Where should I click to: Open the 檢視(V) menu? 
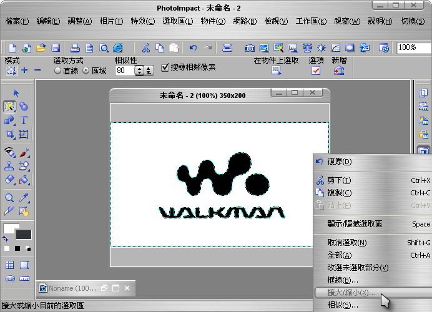click(276, 21)
